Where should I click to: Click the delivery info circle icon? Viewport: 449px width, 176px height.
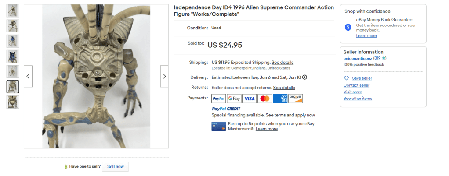point(305,77)
